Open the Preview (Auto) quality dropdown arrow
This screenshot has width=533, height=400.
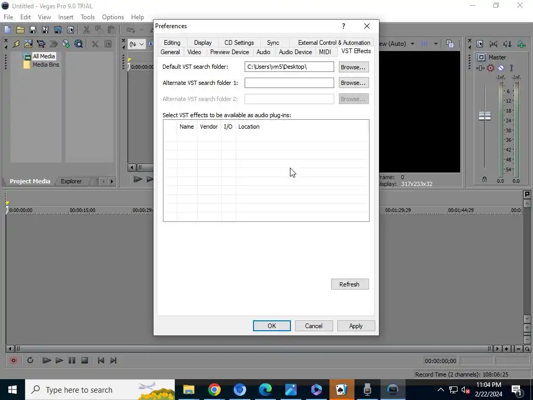tap(412, 44)
